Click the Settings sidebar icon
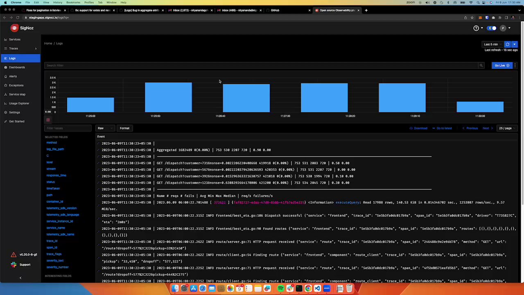Image resolution: width=524 pixels, height=295 pixels. 5,112
